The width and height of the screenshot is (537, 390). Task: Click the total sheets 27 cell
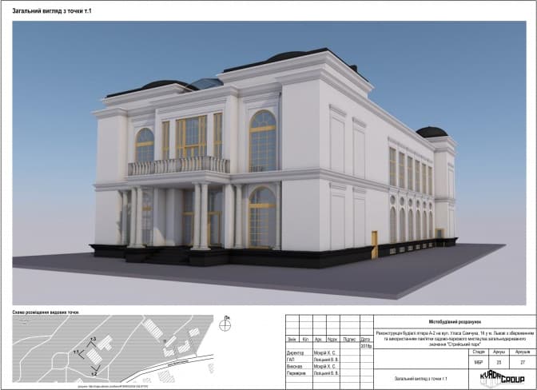coord(522,362)
